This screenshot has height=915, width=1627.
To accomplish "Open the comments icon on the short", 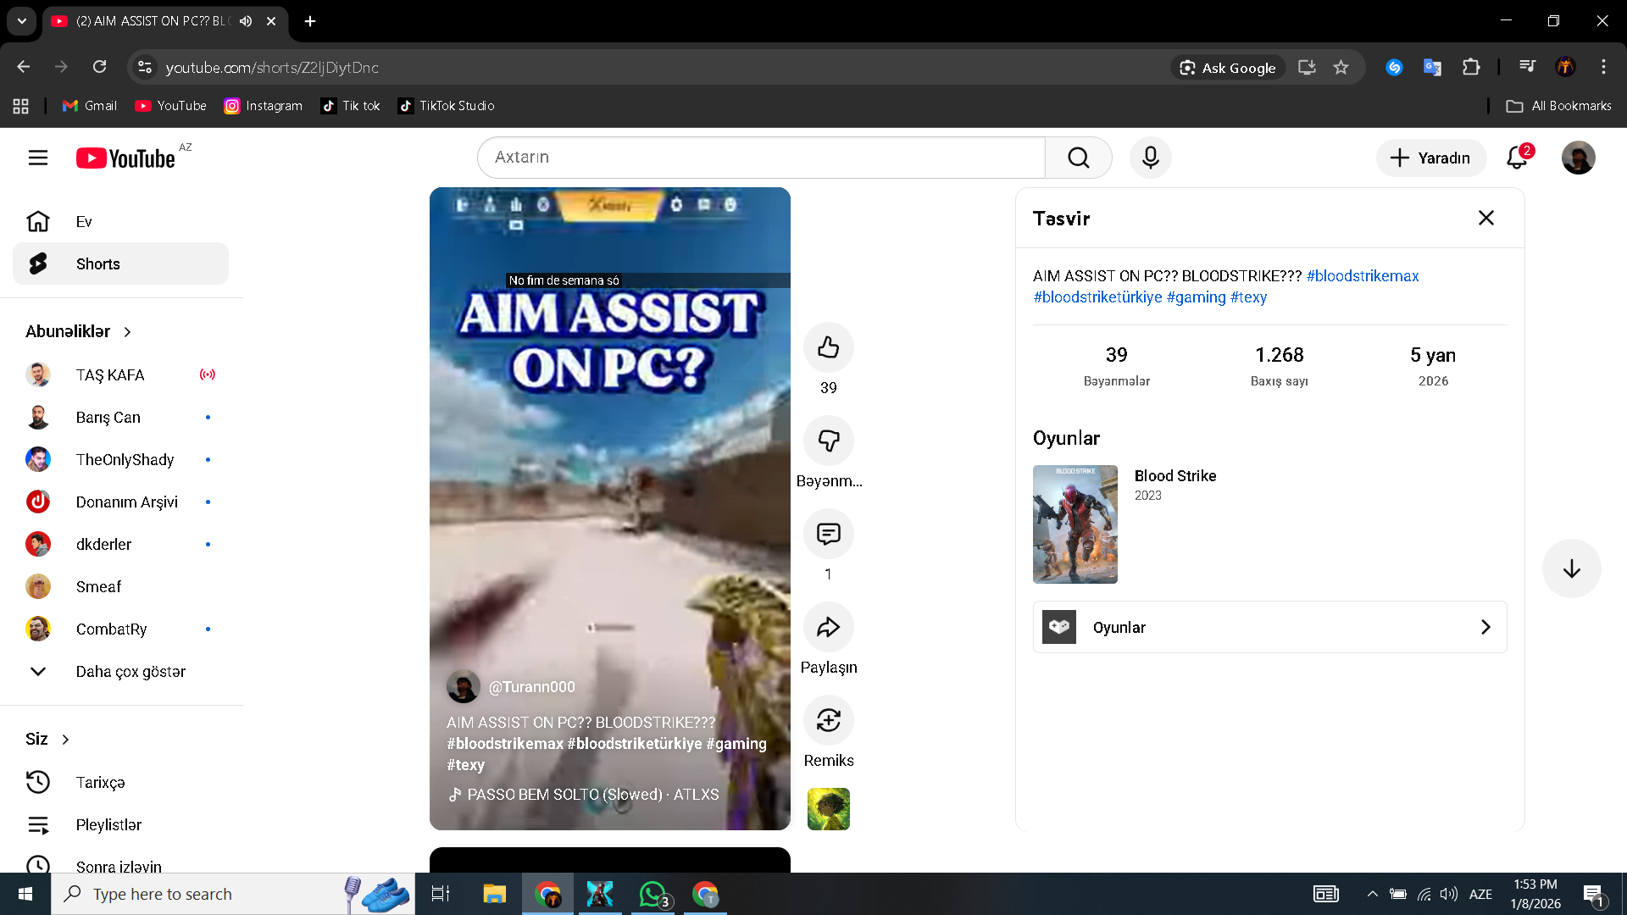I will (828, 534).
